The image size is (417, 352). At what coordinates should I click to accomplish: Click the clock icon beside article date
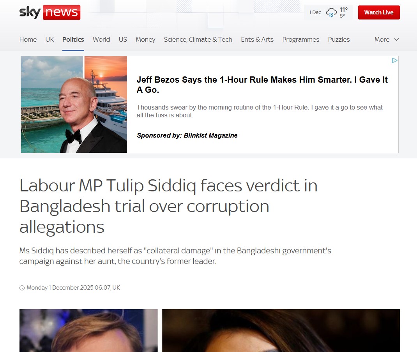pos(22,288)
